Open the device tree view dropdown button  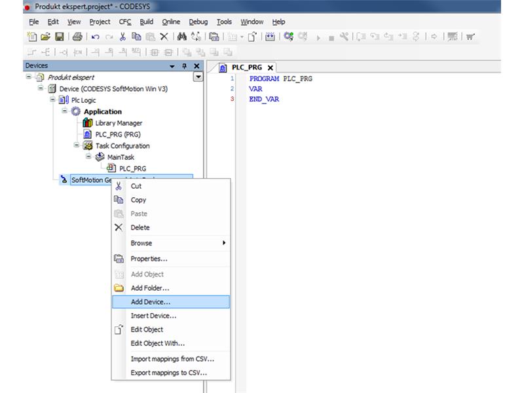pos(198,77)
